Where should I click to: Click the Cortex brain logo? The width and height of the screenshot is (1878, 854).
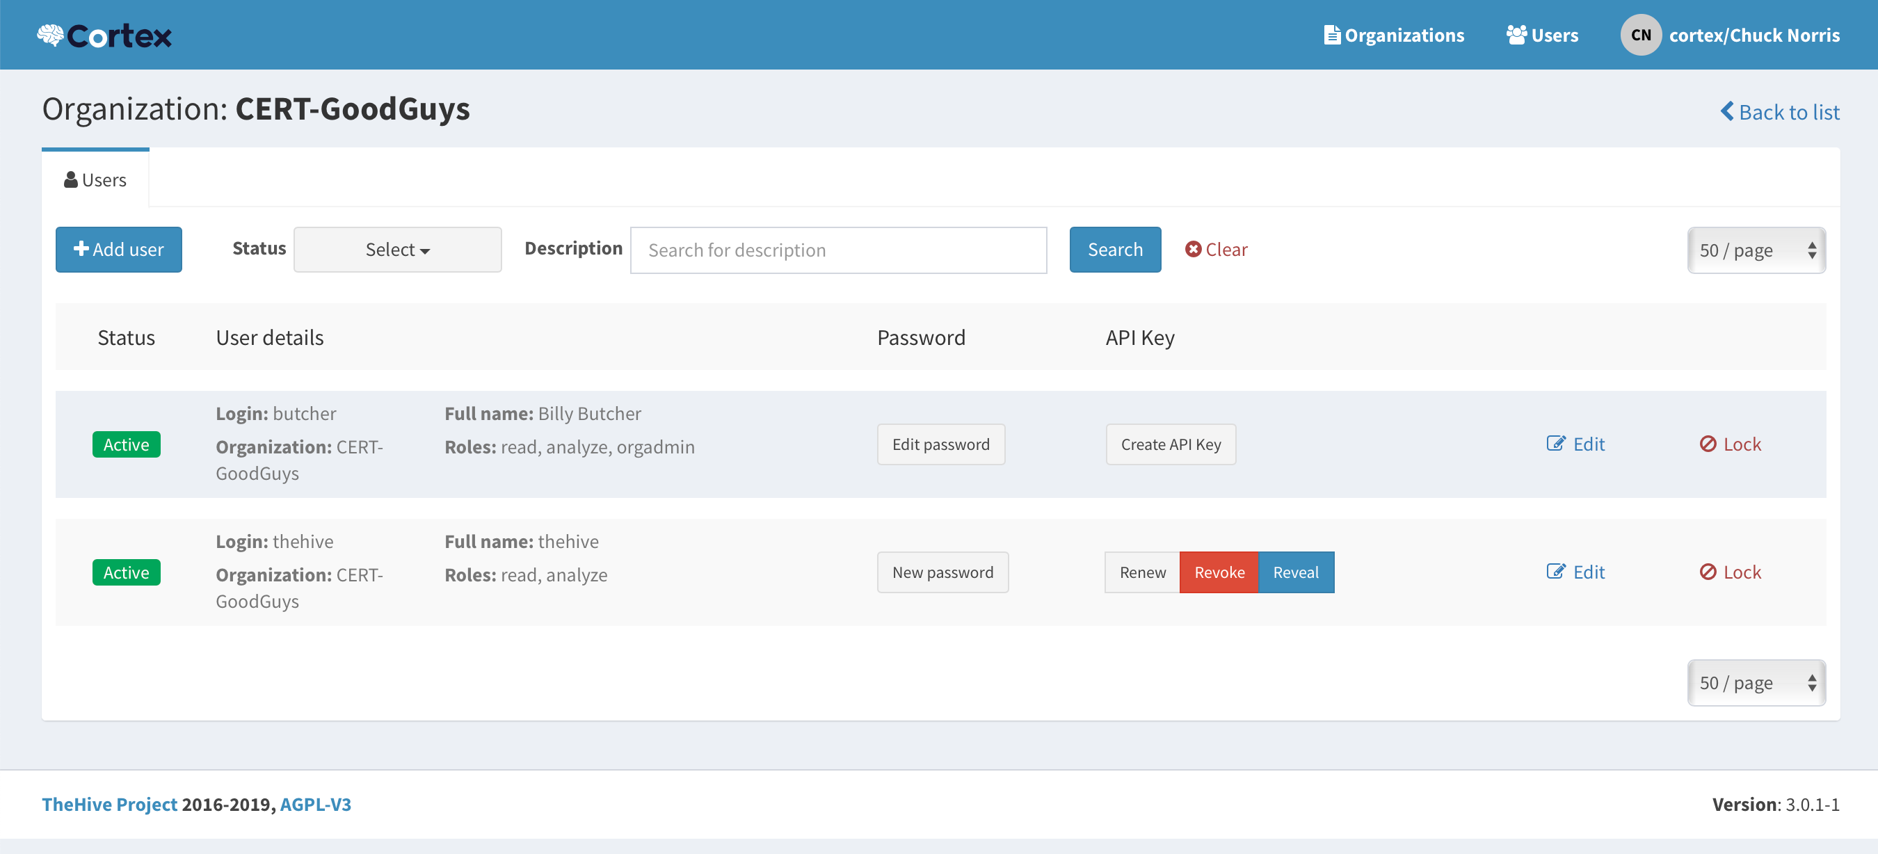point(49,33)
